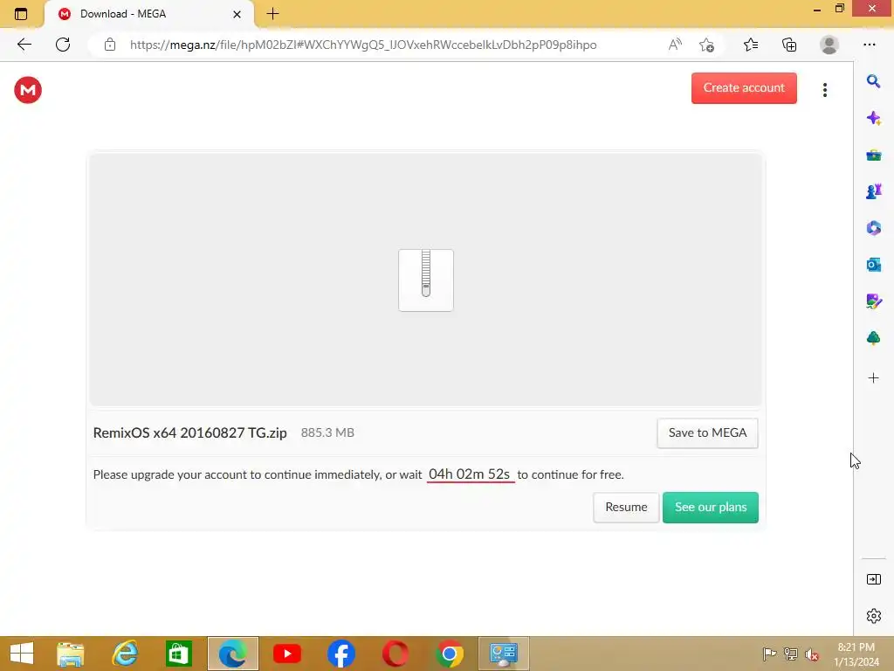The height and width of the screenshot is (671, 894).
Task: View site information lock icon
Action: pos(110,45)
